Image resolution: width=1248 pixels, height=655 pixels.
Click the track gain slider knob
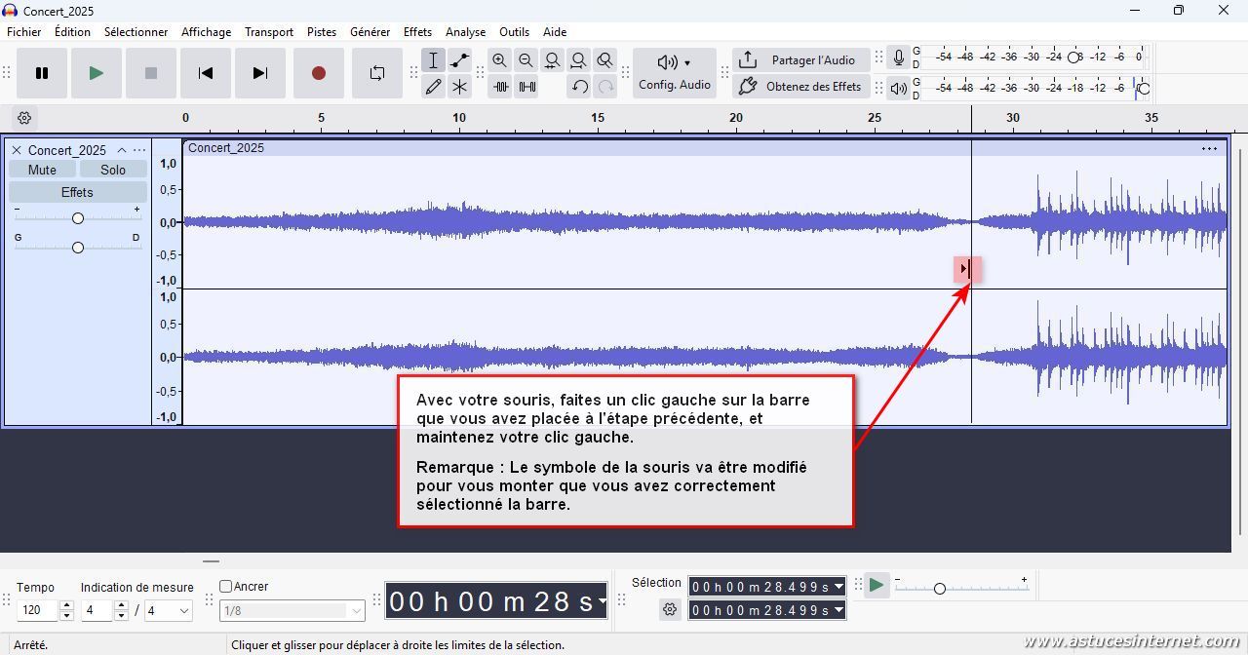(x=78, y=218)
